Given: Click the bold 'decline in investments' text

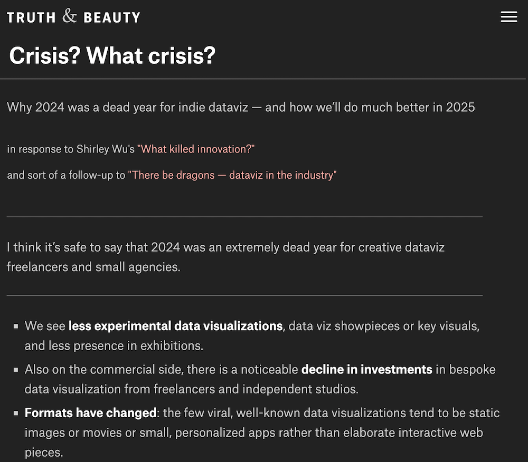Looking at the screenshot, I should [367, 369].
